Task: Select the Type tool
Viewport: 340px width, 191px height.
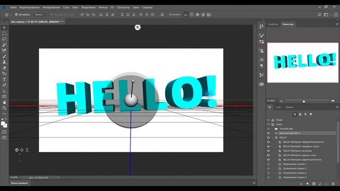Action: pos(4,79)
